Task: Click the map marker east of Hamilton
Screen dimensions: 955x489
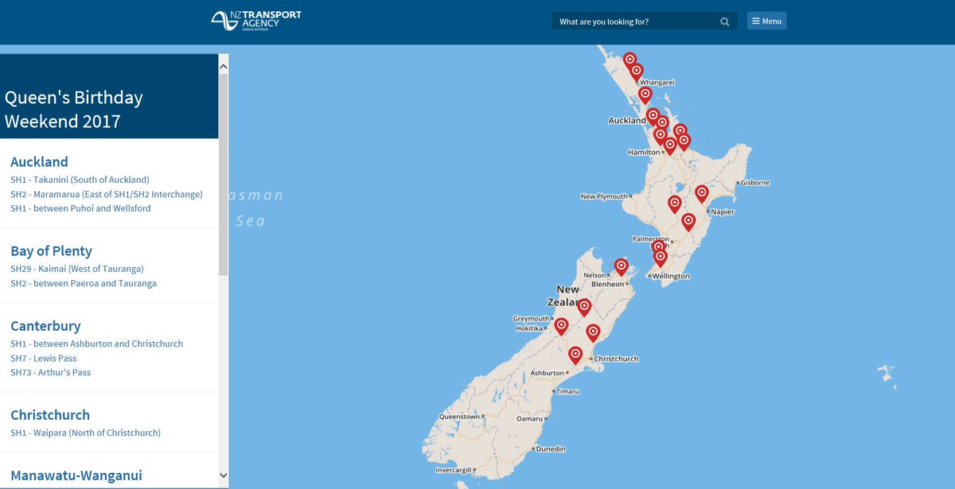Action: click(683, 142)
